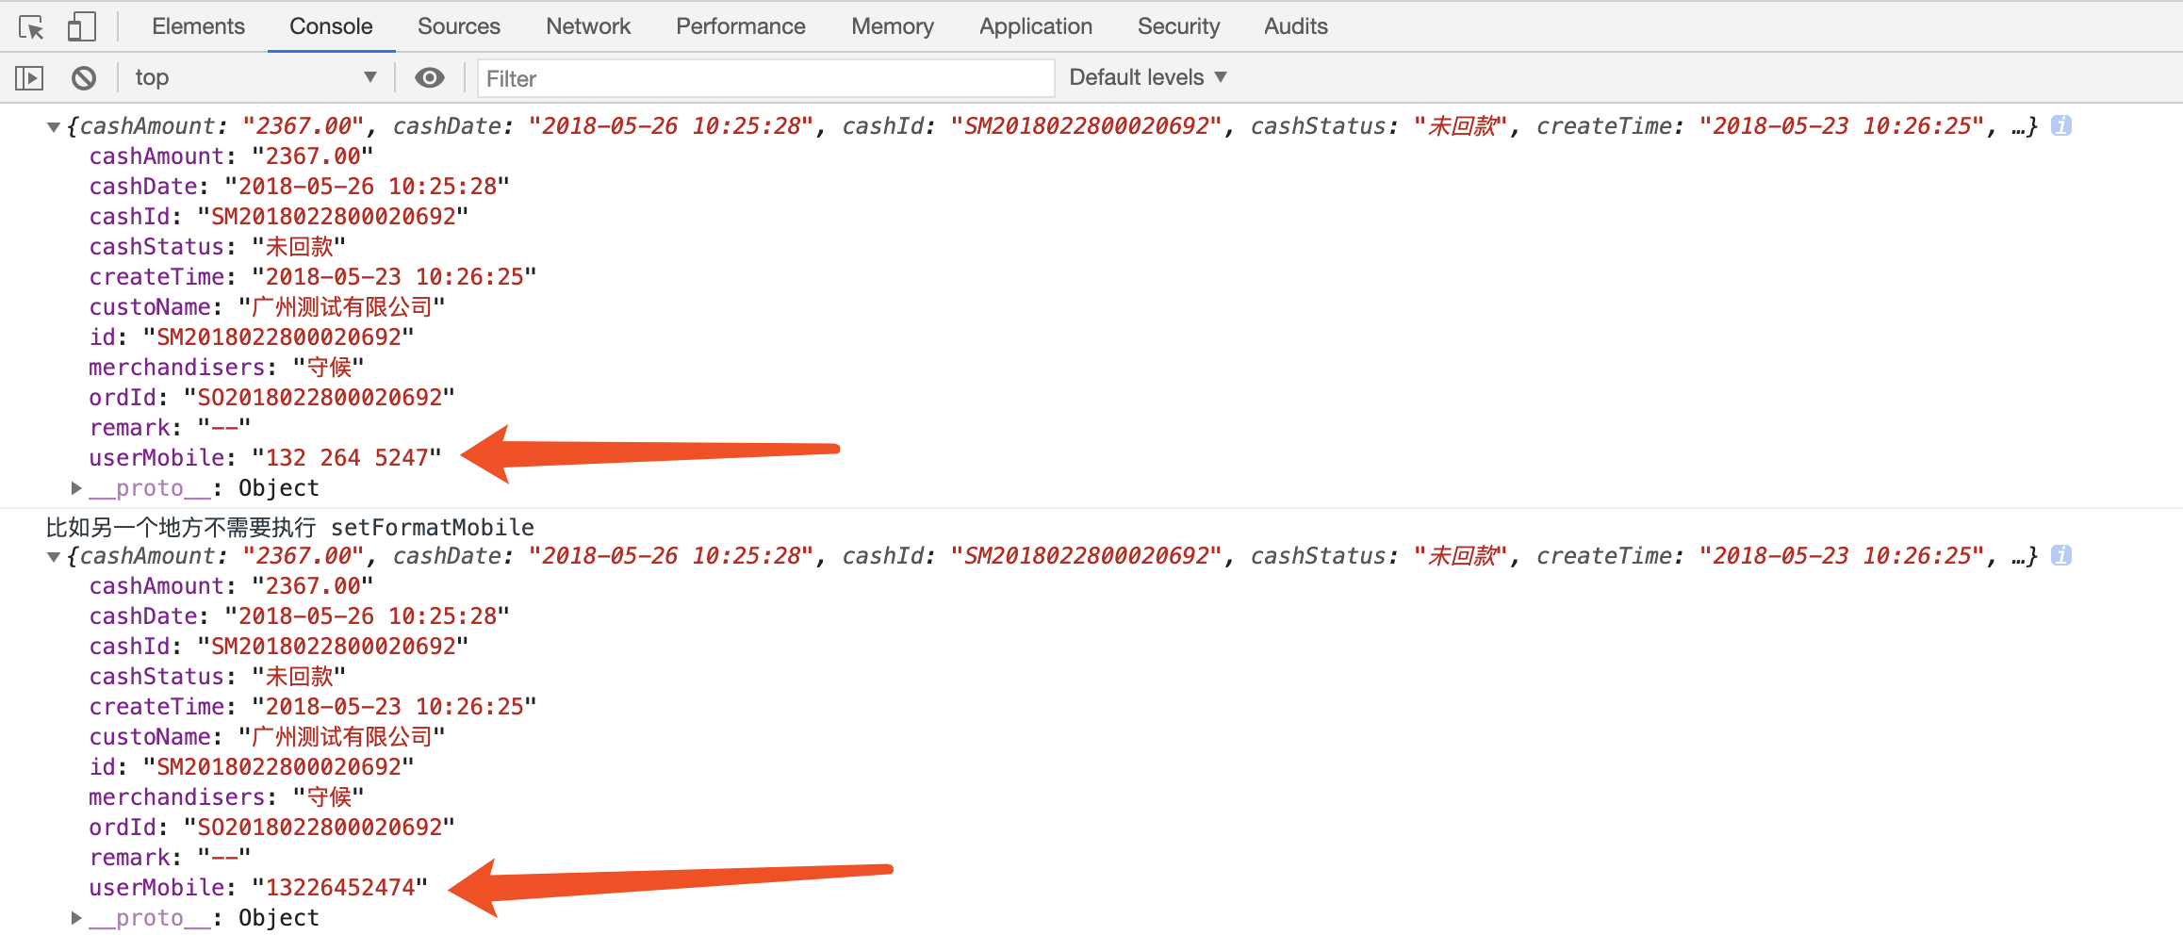Viewport: 2183px width, 935px height.
Task: Click the userMobile value "132 264 5247"
Action: (347, 458)
